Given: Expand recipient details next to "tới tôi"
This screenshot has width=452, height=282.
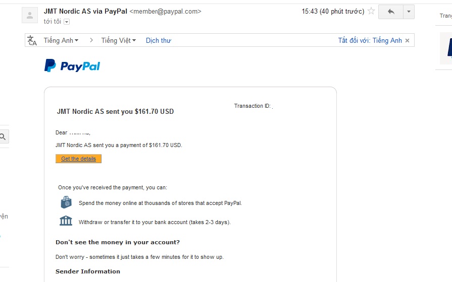Looking at the screenshot, I should (x=67, y=22).
